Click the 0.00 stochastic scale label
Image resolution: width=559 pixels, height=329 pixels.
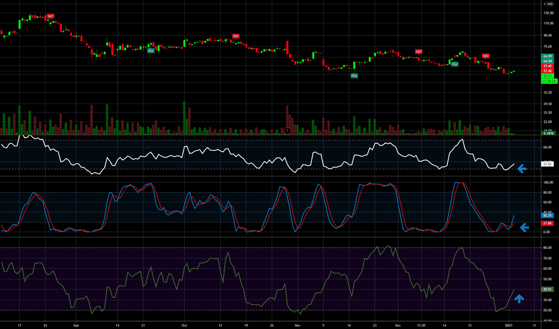click(x=547, y=232)
